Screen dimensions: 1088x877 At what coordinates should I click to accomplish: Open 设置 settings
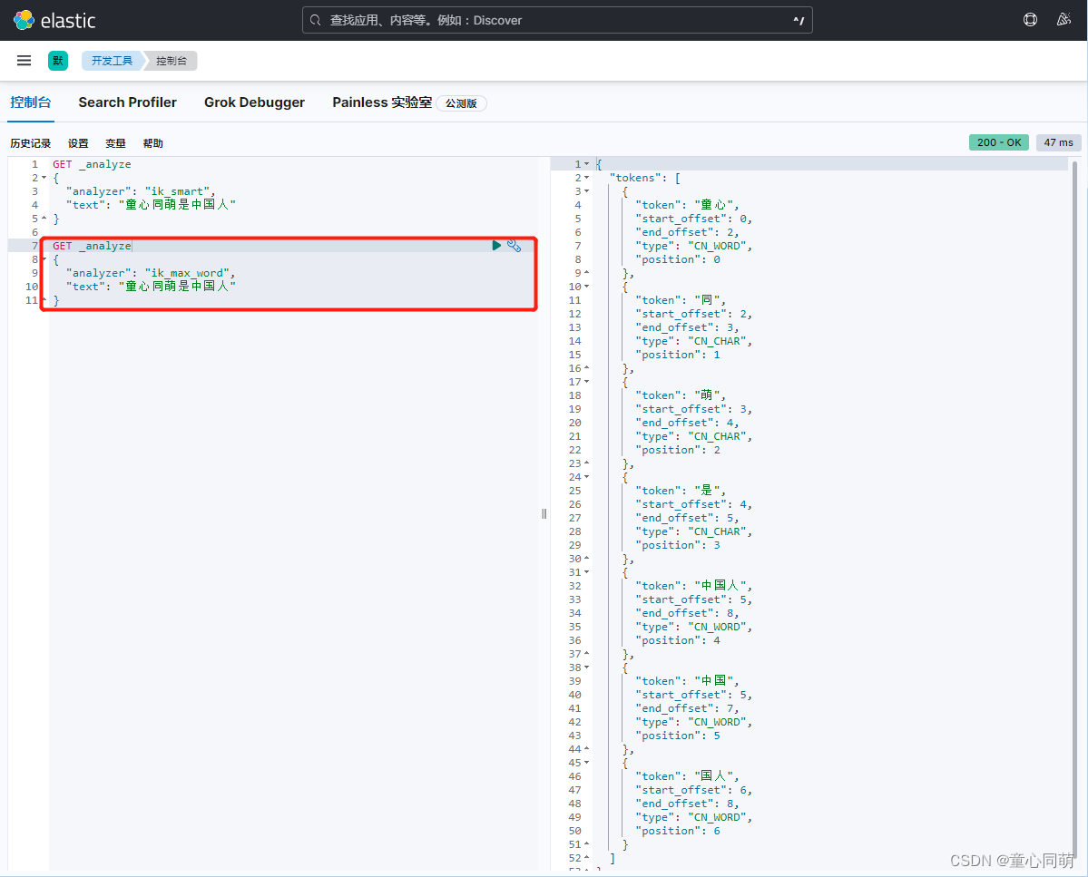click(78, 143)
